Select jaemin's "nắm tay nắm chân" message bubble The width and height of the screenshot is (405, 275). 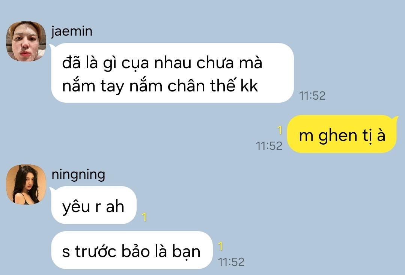pos(172,73)
